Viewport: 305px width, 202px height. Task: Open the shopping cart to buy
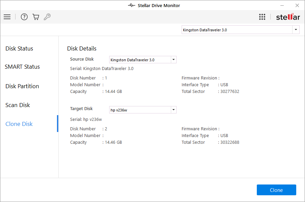(36, 17)
